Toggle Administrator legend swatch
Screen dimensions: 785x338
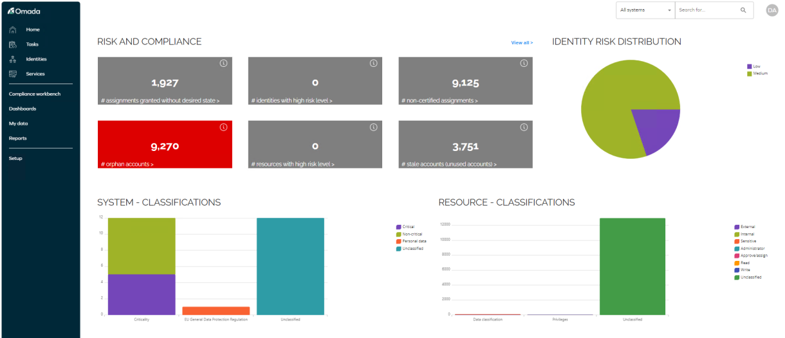tap(737, 248)
